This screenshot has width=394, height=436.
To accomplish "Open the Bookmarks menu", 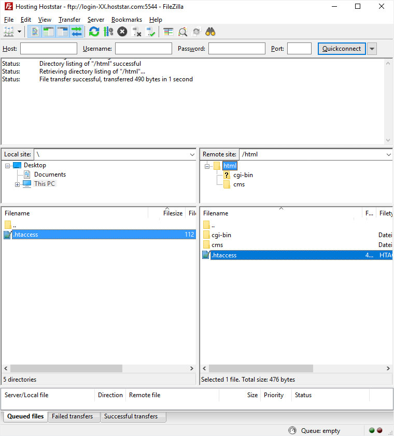I will 126,20.
